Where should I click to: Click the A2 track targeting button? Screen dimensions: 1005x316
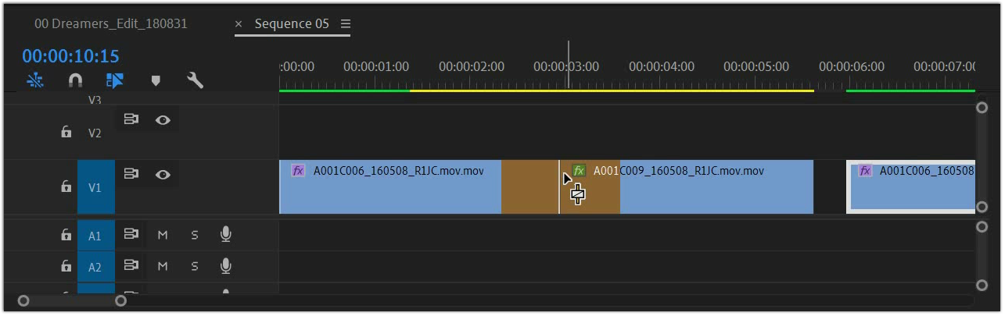(95, 267)
